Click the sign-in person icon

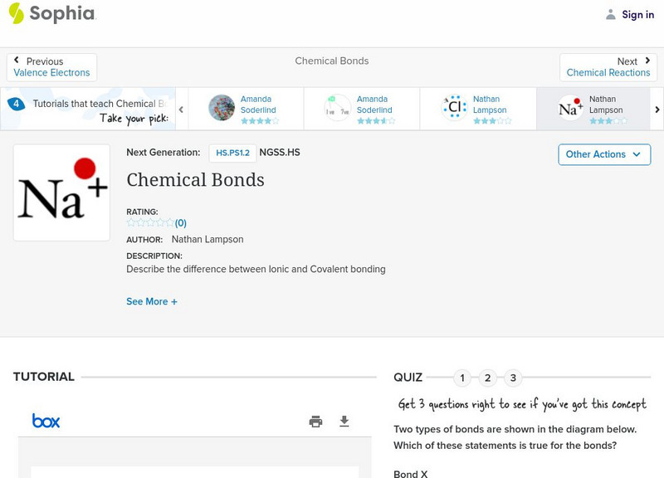coord(611,15)
